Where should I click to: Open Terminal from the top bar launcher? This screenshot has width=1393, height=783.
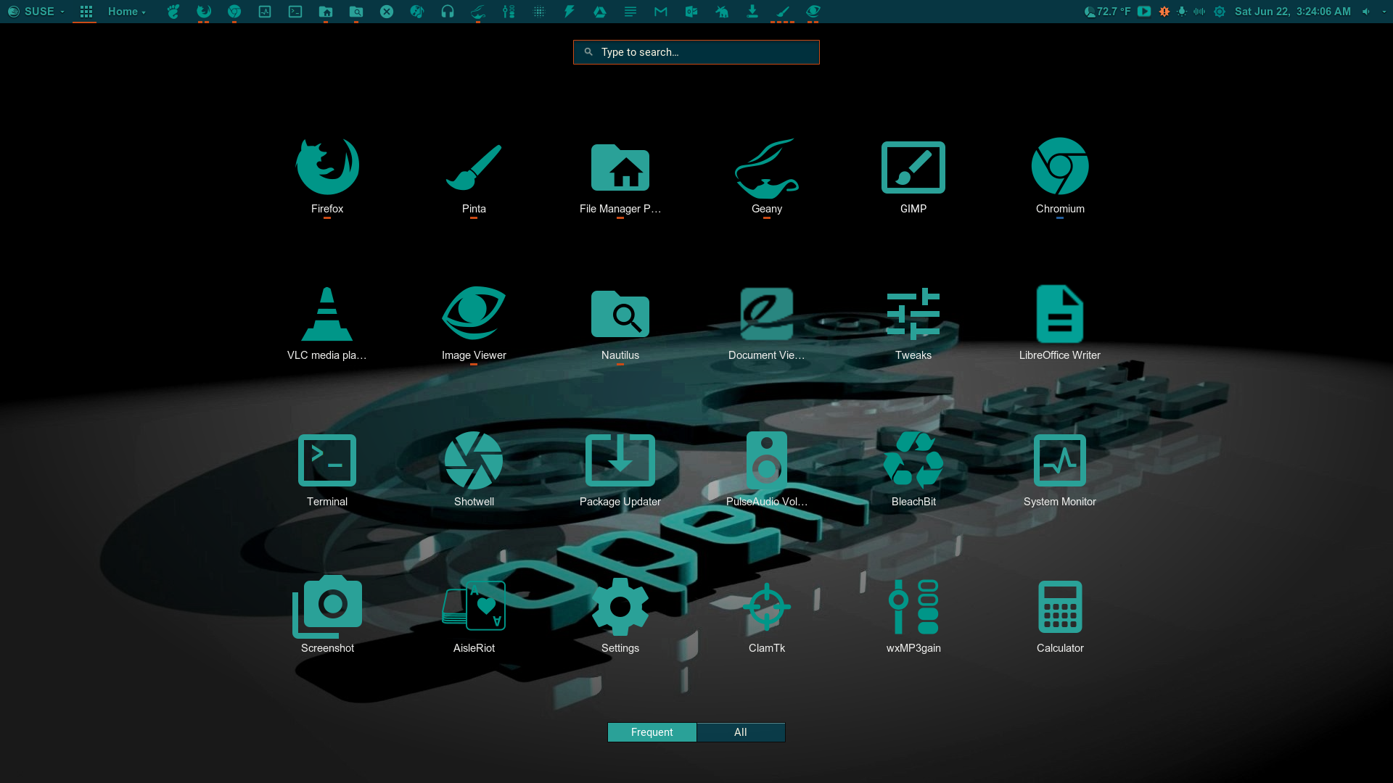click(295, 12)
